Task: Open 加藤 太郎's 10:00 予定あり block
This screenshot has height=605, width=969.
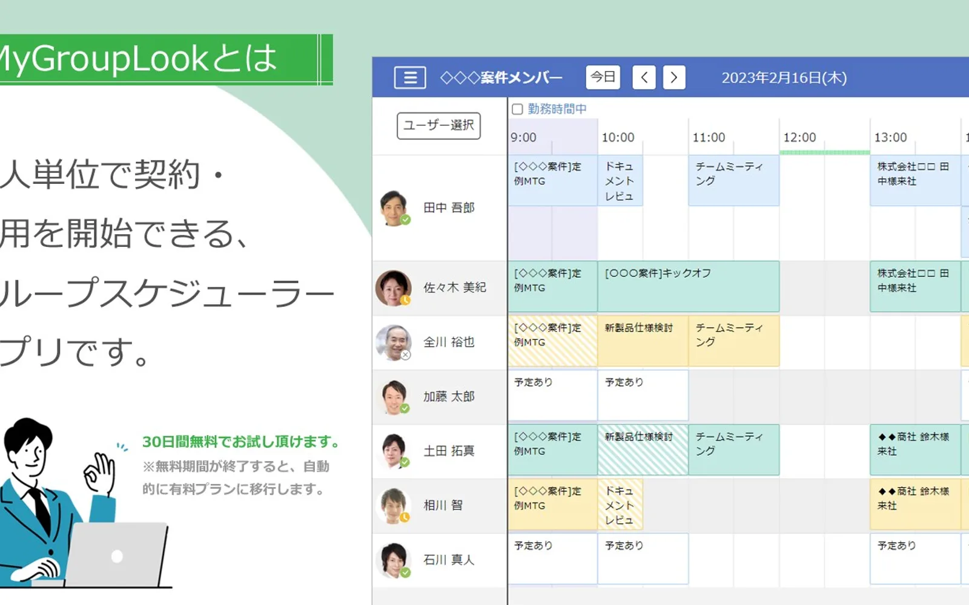Action: (643, 396)
